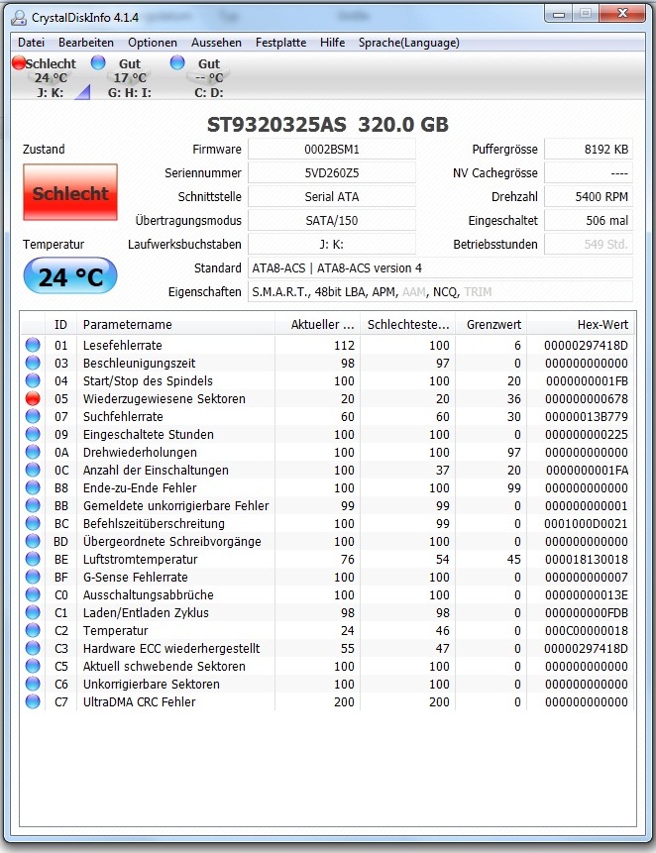Click the big red Schlecht status button
The width and height of the screenshot is (656, 853).
70,192
